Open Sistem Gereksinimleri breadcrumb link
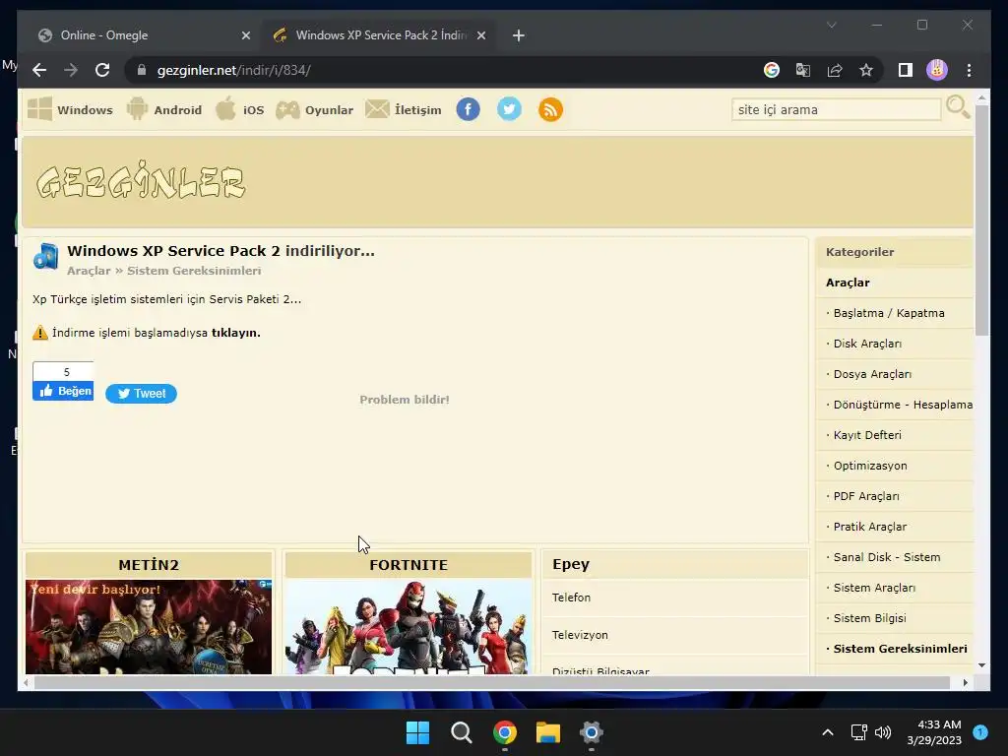Viewport: 1008px width, 756px height. [x=194, y=271]
